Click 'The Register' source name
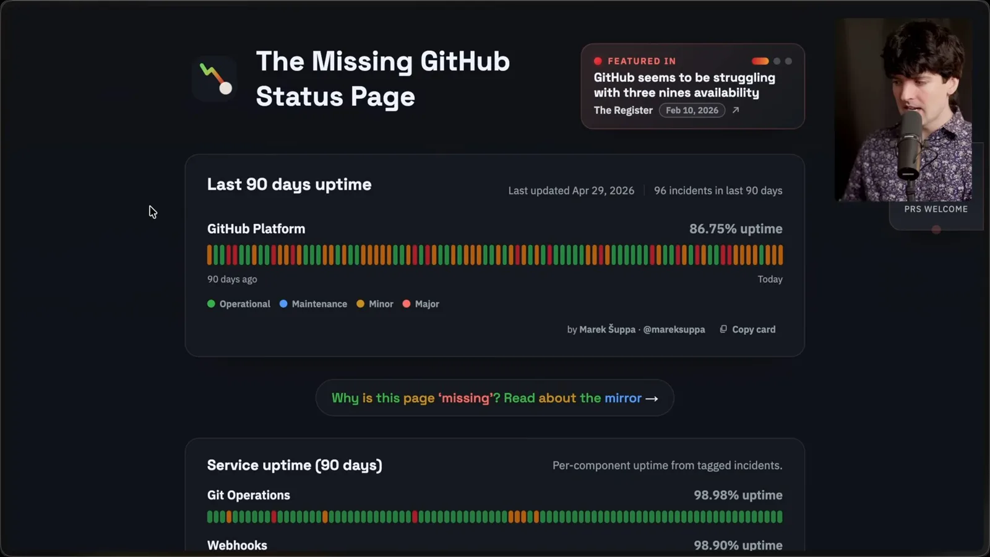The image size is (990, 557). tap(623, 110)
